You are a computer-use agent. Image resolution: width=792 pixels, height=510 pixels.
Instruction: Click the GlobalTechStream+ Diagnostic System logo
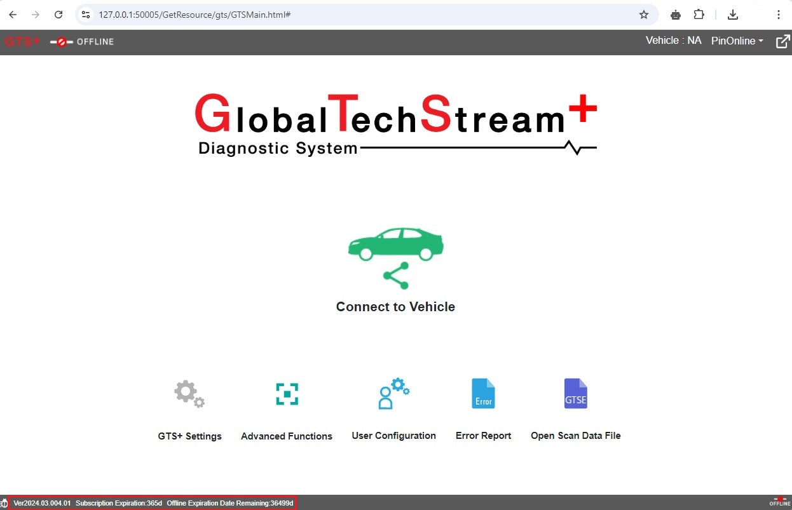(x=395, y=124)
